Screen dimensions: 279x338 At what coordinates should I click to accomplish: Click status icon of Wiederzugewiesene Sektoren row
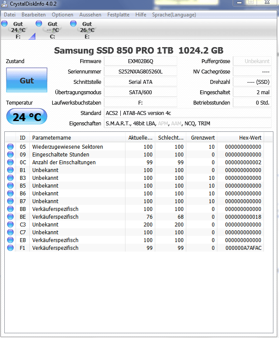tap(10, 147)
